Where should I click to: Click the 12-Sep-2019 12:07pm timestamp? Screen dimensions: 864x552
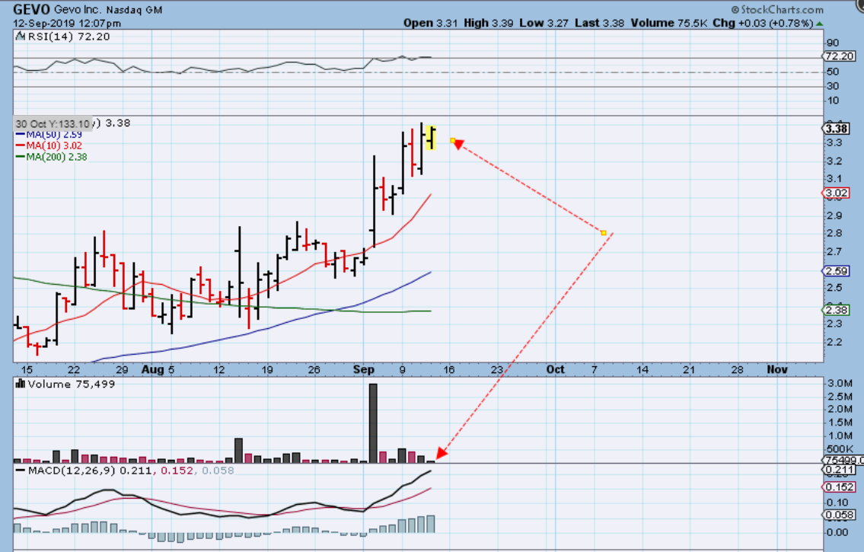click(67, 23)
